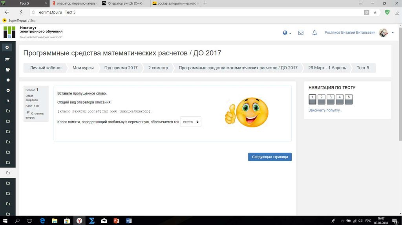The height and width of the screenshot is (225, 402).
Task: Open browser downloads arrow icon
Action: [x=397, y=12]
